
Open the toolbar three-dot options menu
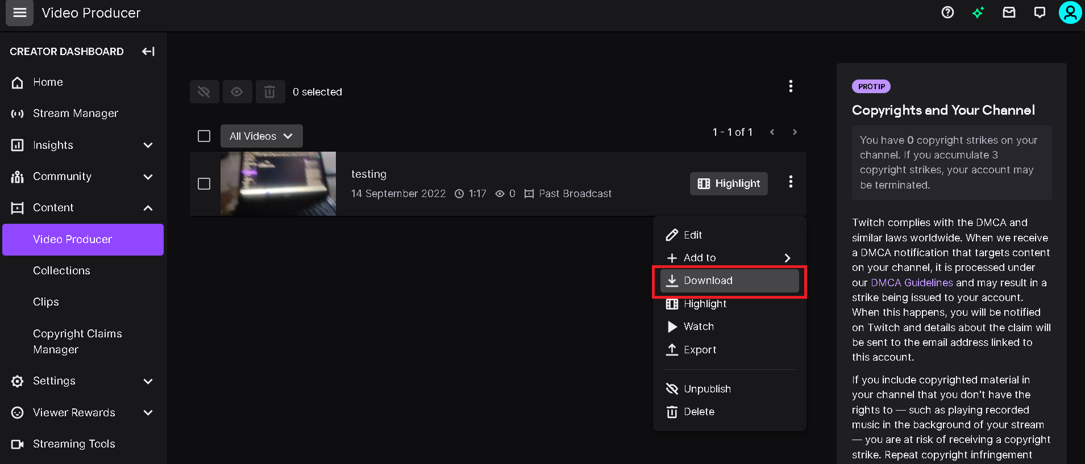click(791, 86)
